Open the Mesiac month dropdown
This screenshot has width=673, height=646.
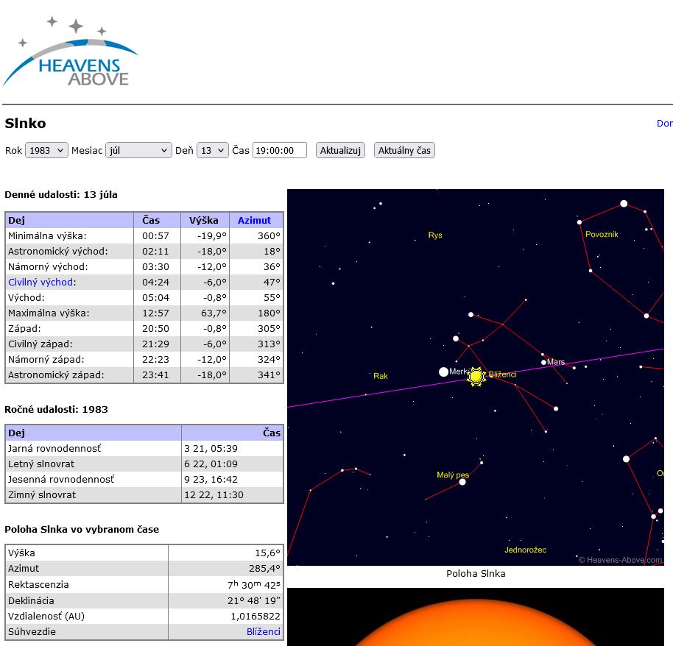[x=138, y=151]
